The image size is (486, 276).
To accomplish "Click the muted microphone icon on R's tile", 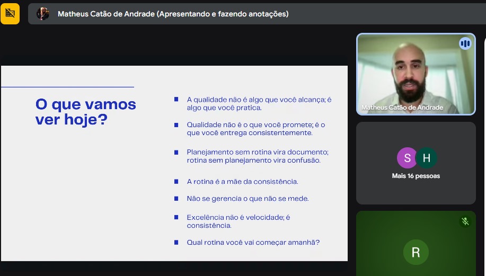I will click(465, 221).
